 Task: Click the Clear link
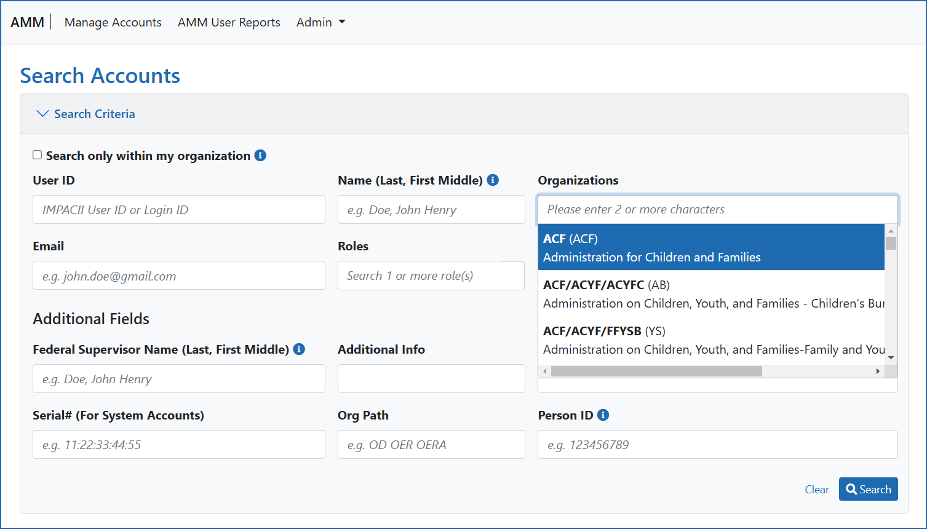pyautogui.click(x=817, y=490)
